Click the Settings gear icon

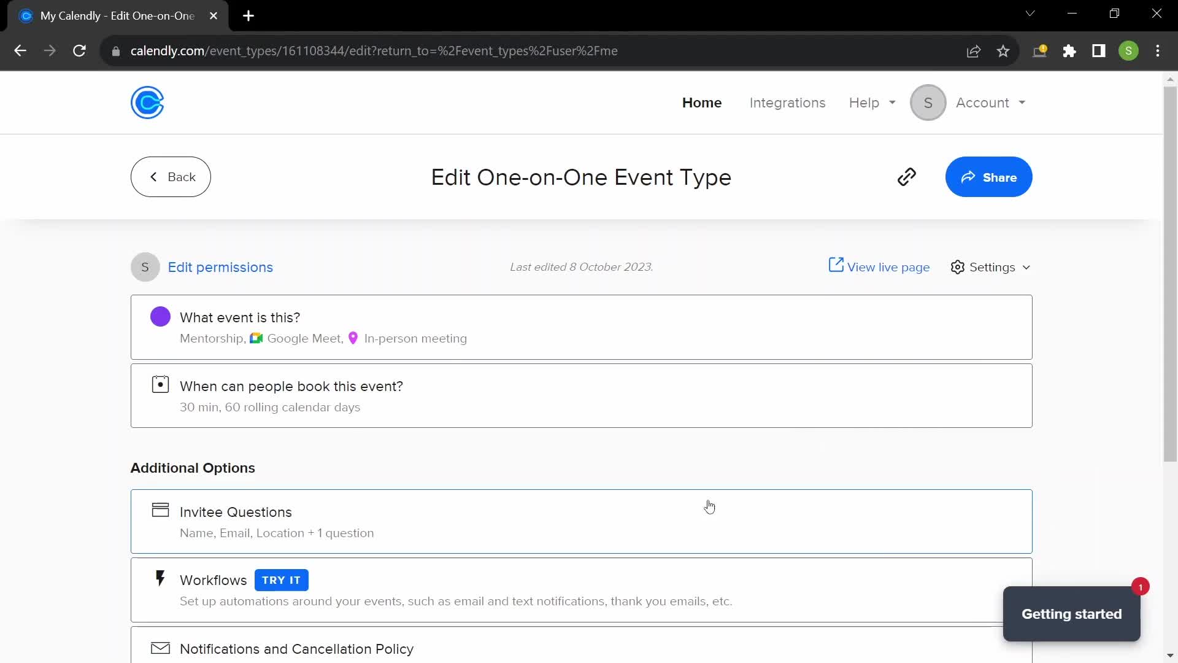click(x=958, y=267)
